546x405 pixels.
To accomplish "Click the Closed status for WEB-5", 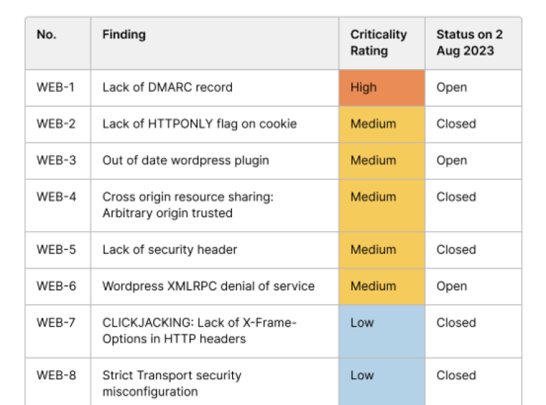I will (x=456, y=250).
